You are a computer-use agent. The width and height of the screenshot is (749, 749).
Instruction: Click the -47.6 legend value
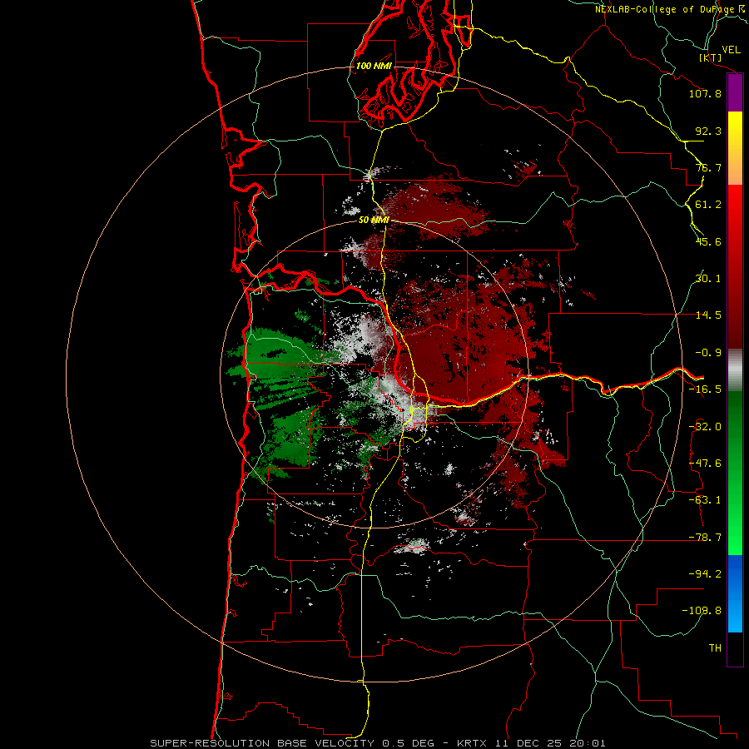(705, 464)
